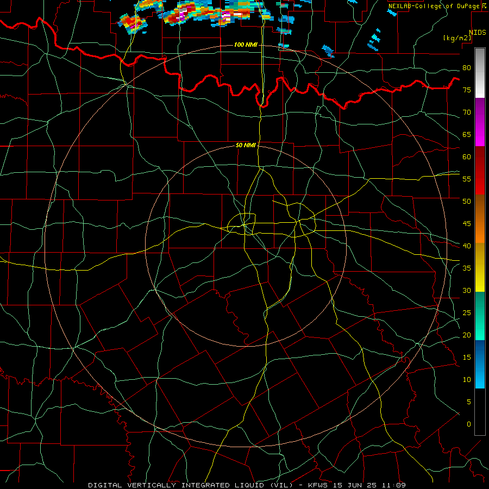Image resolution: width=489 pixels, height=489 pixels.
Task: Click the DIGITAL VERTICALLY INTEGRATED LIQUID (VIL) title
Action: pyautogui.click(x=190, y=485)
